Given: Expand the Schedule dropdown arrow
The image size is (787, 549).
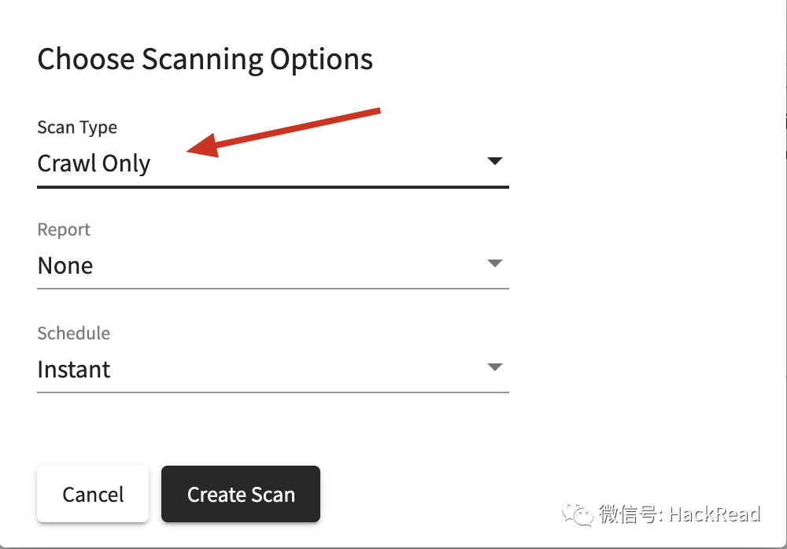Looking at the screenshot, I should [x=495, y=367].
